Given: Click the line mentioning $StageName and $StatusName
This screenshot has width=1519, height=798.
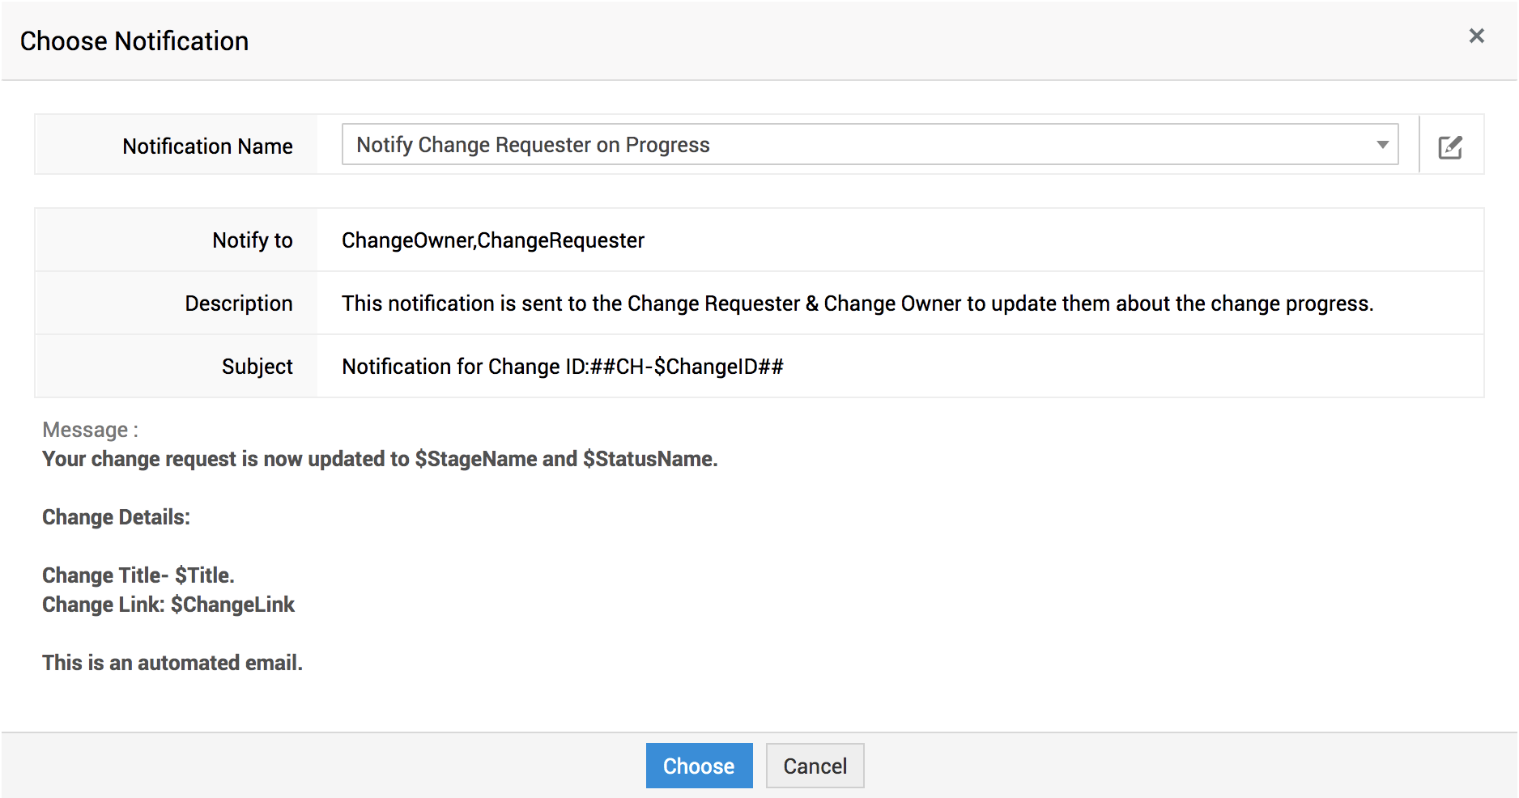Looking at the screenshot, I should tap(379, 459).
